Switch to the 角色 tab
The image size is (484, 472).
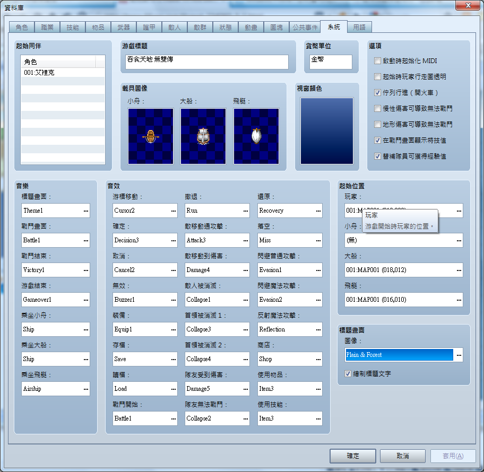[x=22, y=27]
